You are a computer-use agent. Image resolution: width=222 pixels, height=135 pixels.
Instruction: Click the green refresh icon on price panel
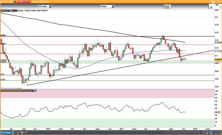(x=16, y=10)
